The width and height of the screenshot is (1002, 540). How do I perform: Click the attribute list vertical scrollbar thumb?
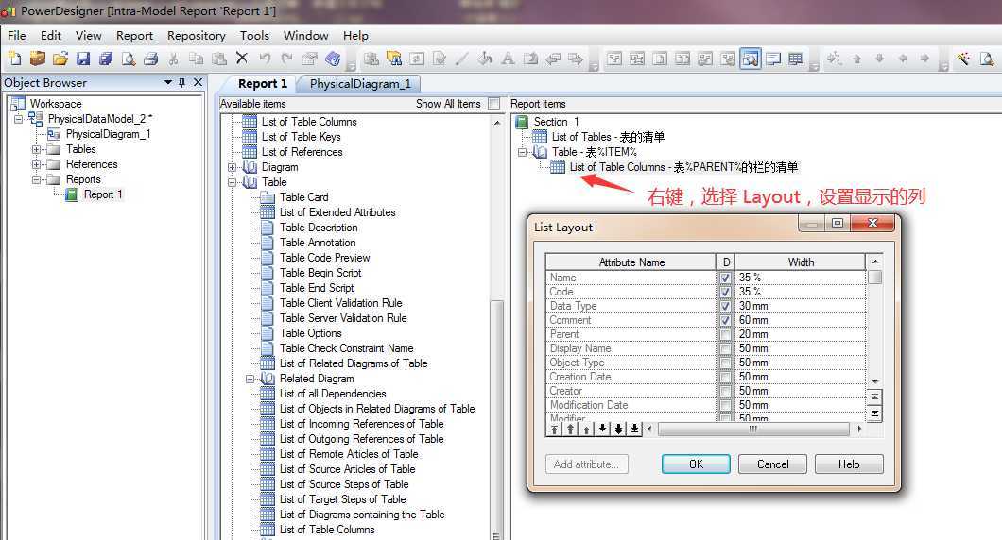[x=874, y=278]
